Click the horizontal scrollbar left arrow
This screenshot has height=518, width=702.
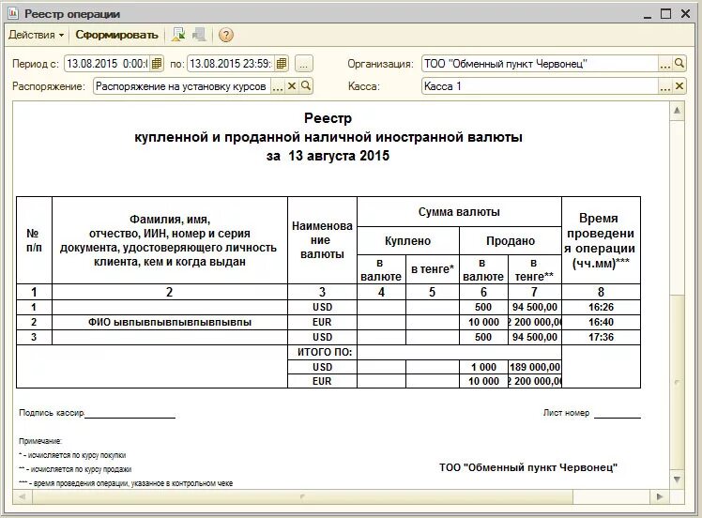point(22,496)
